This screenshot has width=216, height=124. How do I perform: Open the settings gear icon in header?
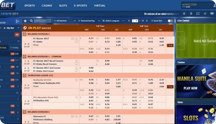205,14
